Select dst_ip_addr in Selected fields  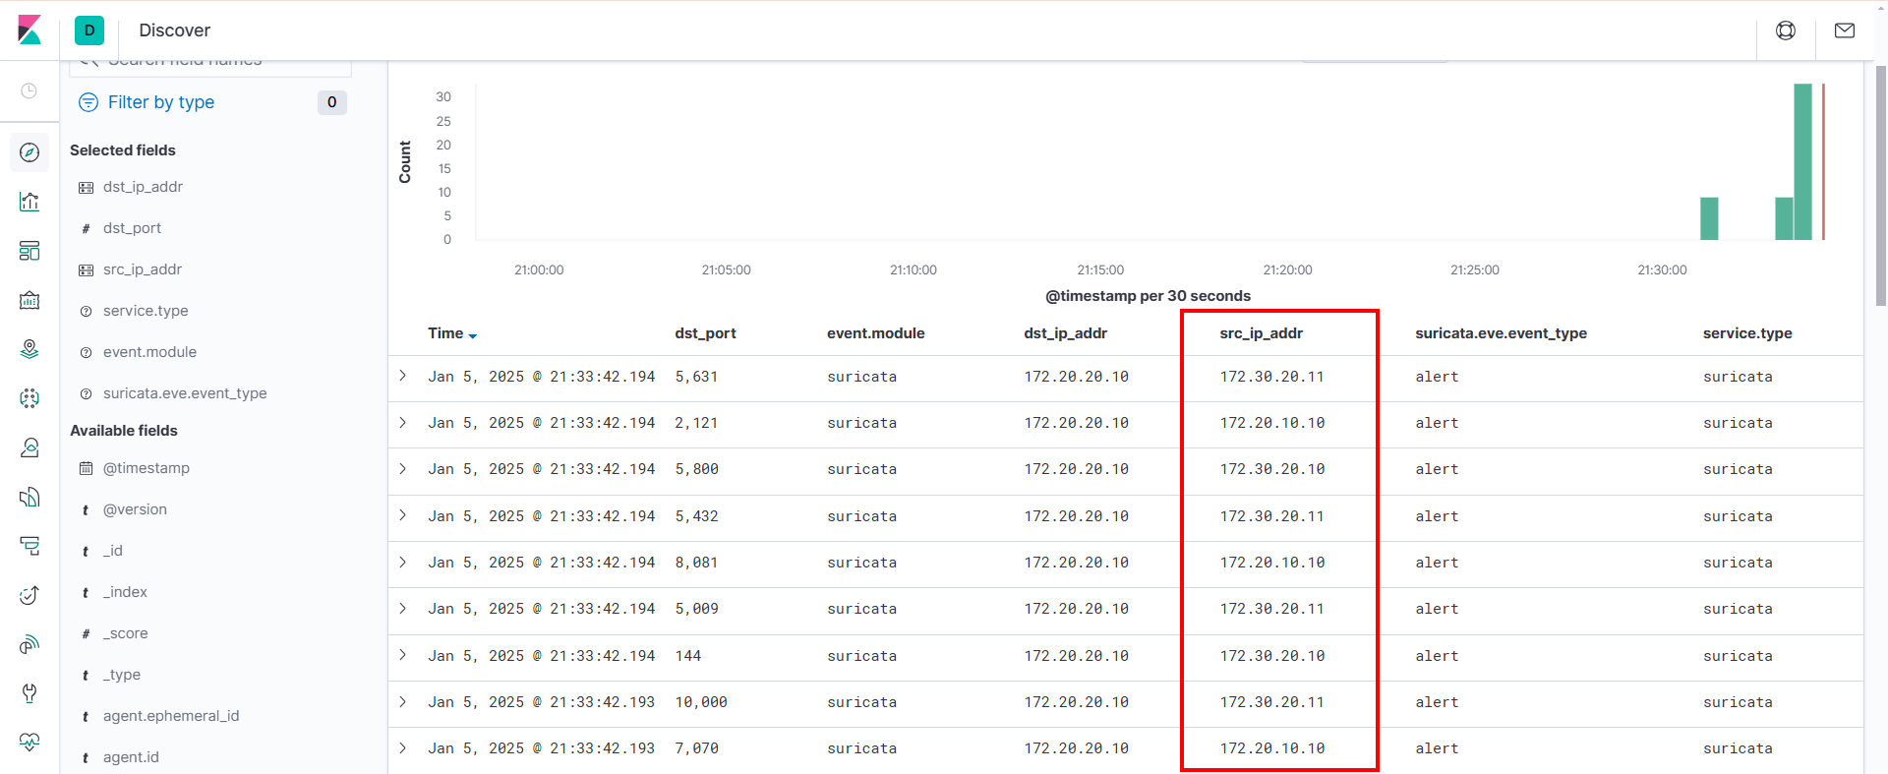click(143, 187)
